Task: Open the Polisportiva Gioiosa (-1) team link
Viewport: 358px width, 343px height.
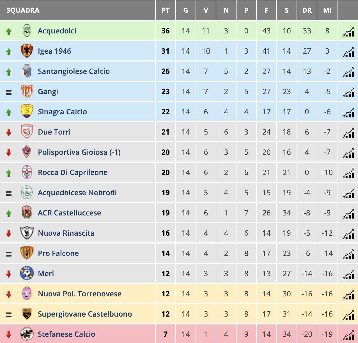Action: [x=79, y=152]
